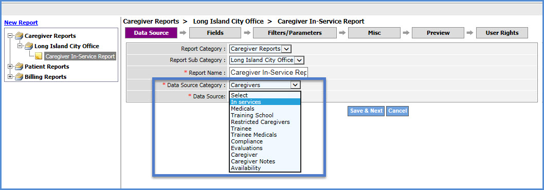Screen dimensions: 544x190
Task: Choose Training School from the list
Action: pos(265,115)
